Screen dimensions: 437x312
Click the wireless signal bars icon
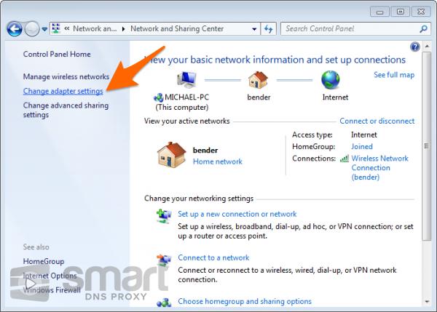345,159
